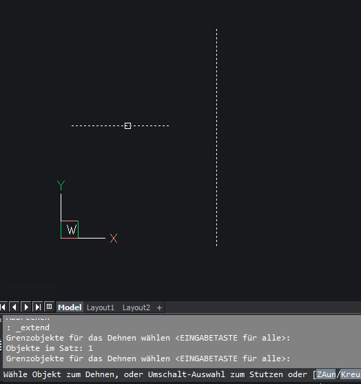Select the ZAun option in command line
The width and height of the screenshot is (361, 384).
point(326,374)
